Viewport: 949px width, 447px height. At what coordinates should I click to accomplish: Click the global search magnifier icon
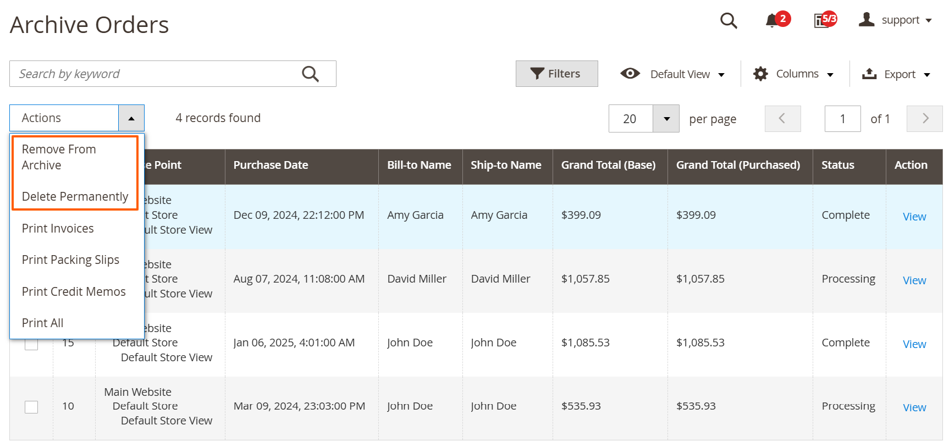click(x=729, y=20)
